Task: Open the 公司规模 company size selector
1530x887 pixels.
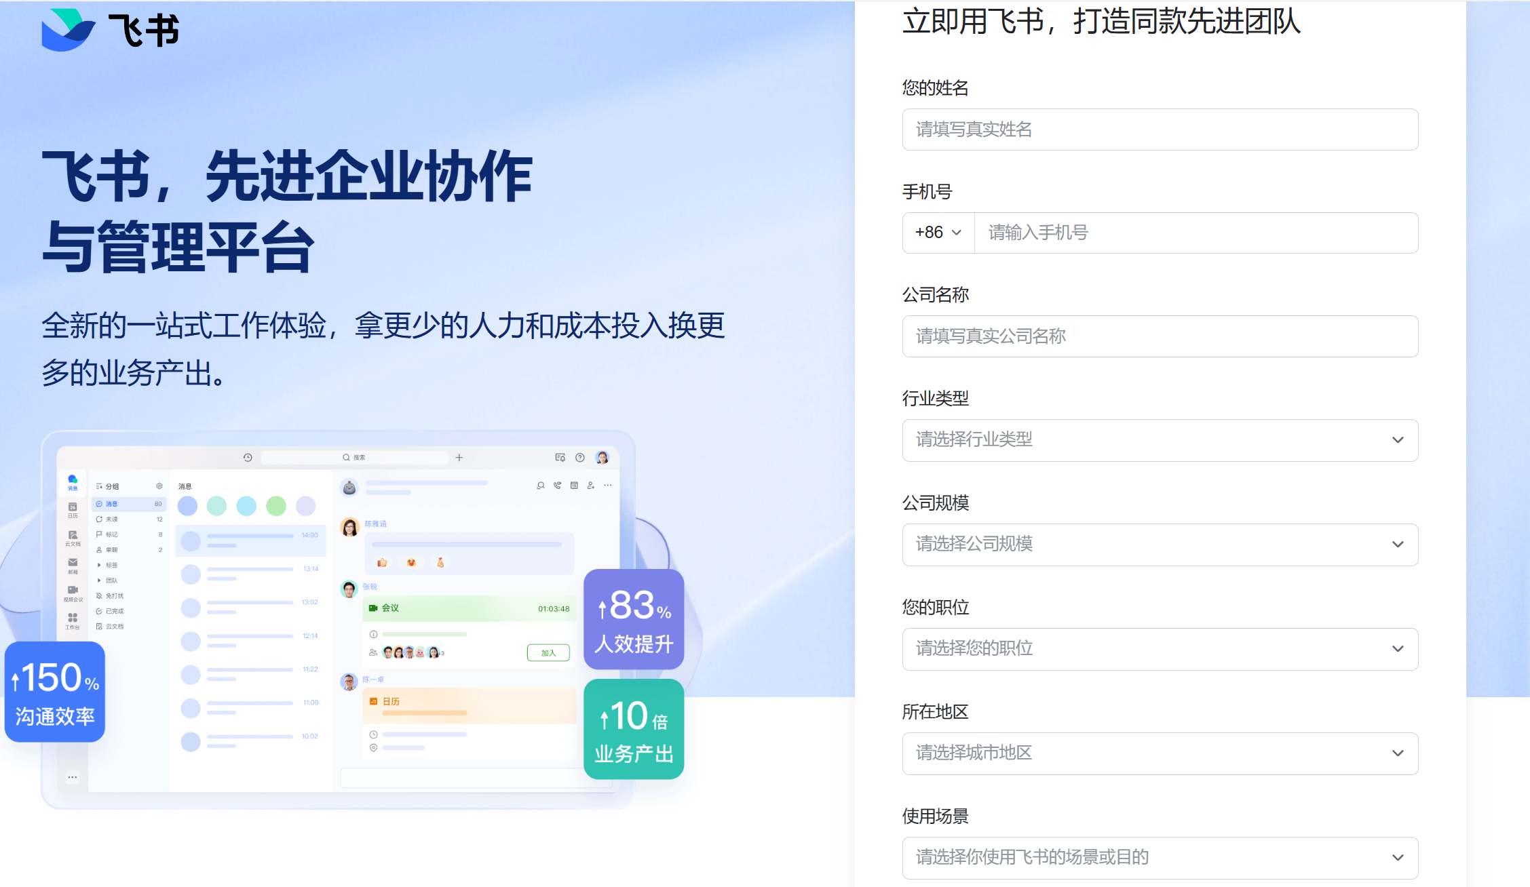Action: (x=1160, y=545)
